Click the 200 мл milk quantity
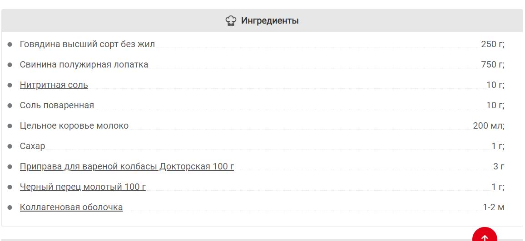The height and width of the screenshot is (241, 525). [489, 125]
